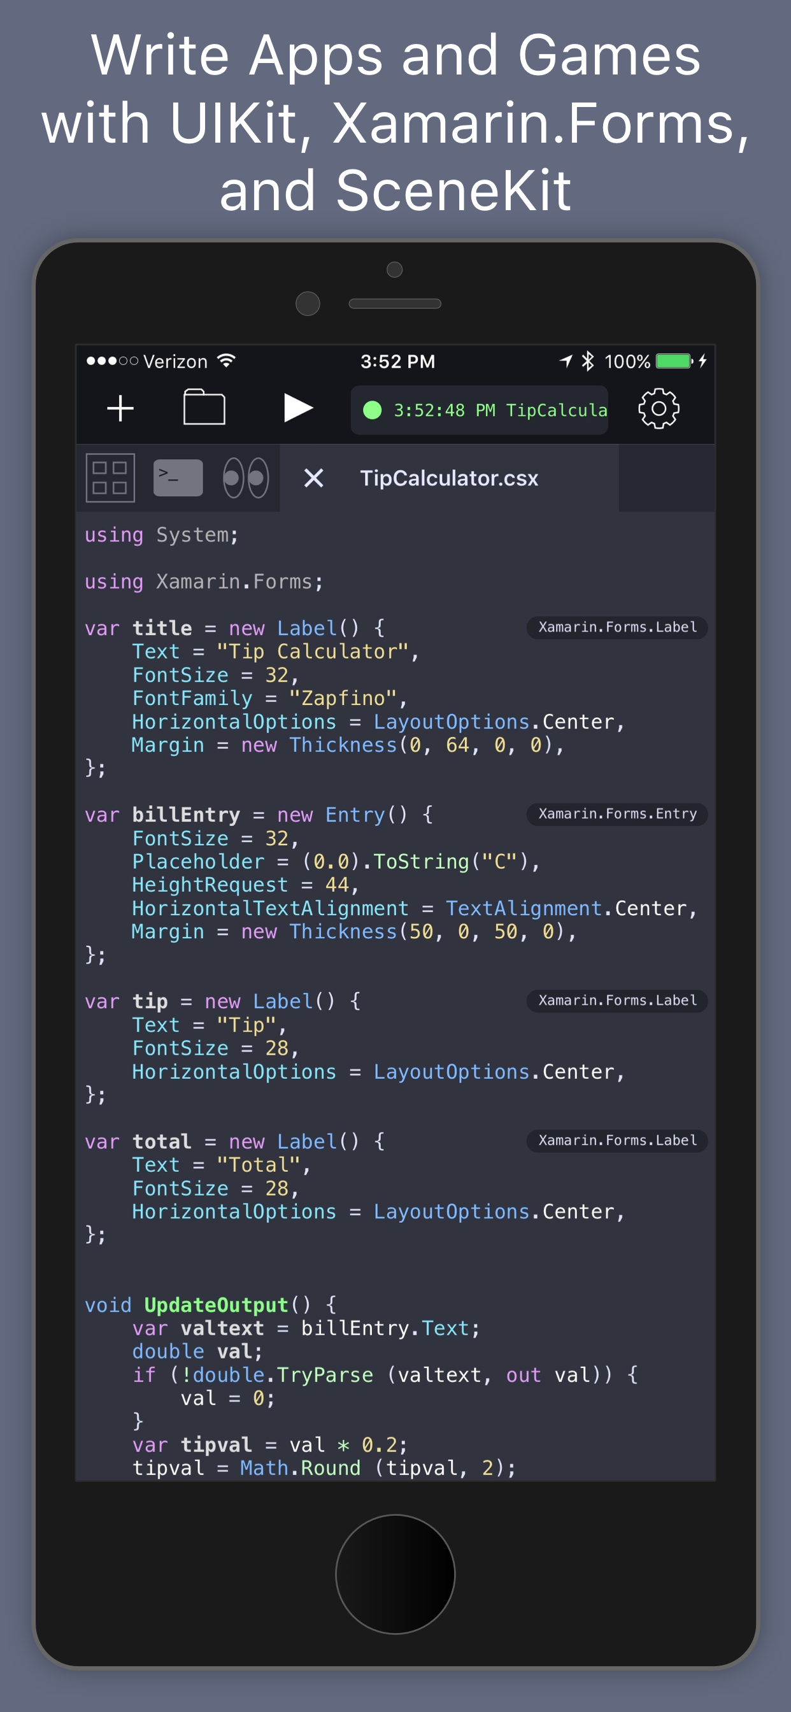791x1712 pixels.
Task: Click the 'valtext' variable declaration
Action: click(x=222, y=1328)
